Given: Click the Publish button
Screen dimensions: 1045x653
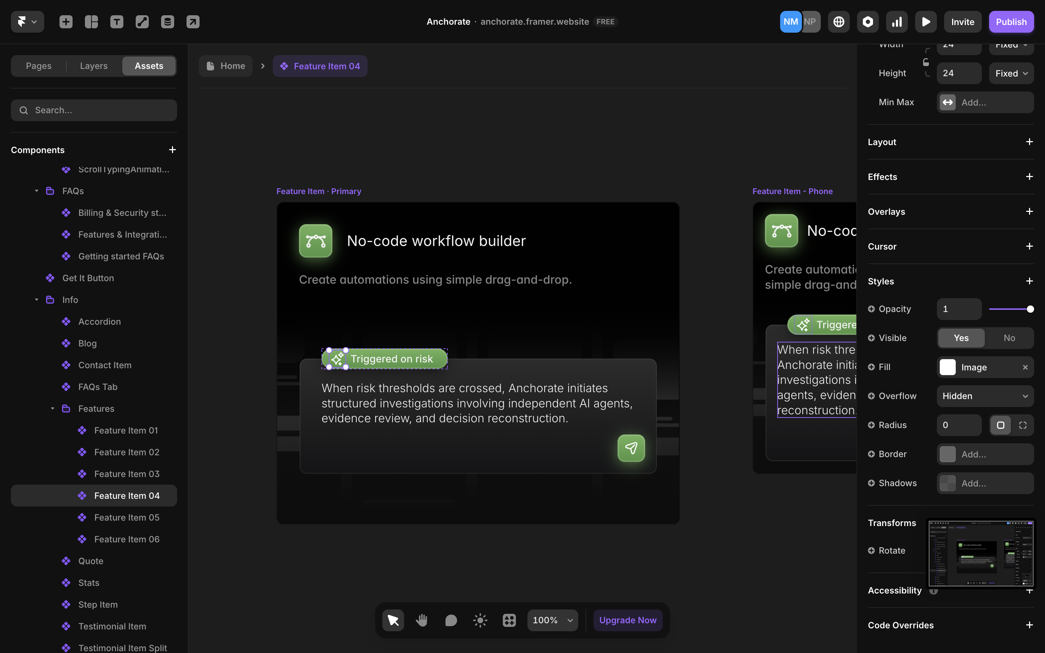Looking at the screenshot, I should (1011, 22).
